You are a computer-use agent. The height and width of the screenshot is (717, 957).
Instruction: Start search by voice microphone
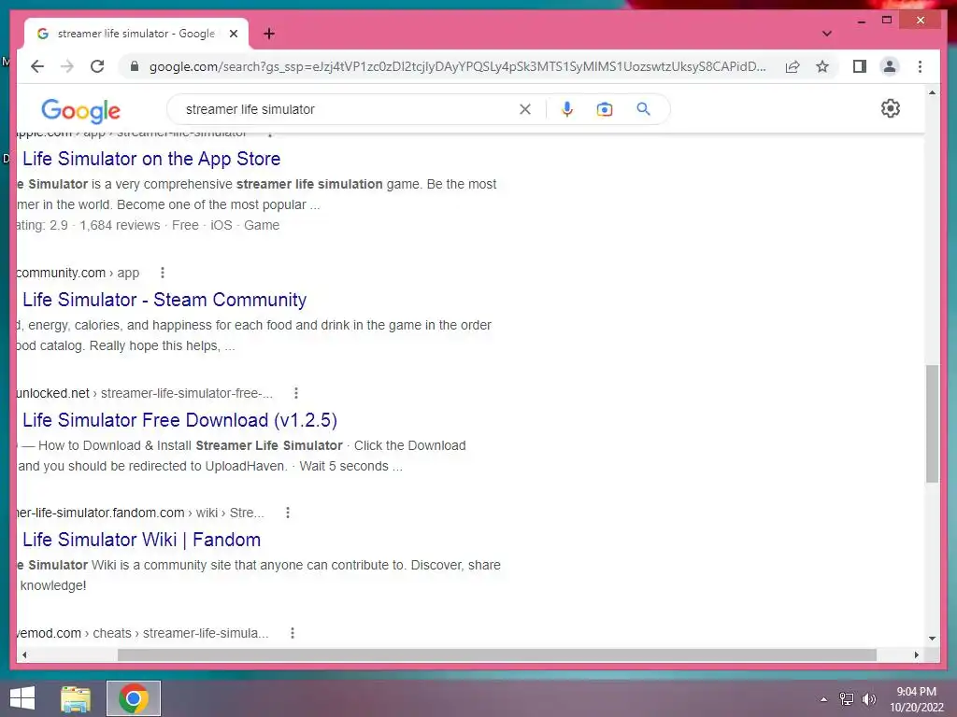tap(567, 109)
